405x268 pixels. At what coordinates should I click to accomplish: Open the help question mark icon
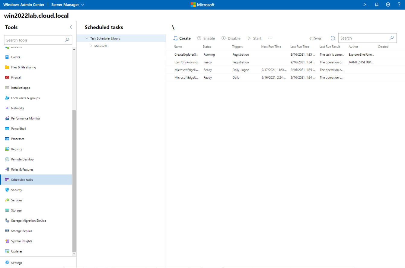(x=399, y=5)
